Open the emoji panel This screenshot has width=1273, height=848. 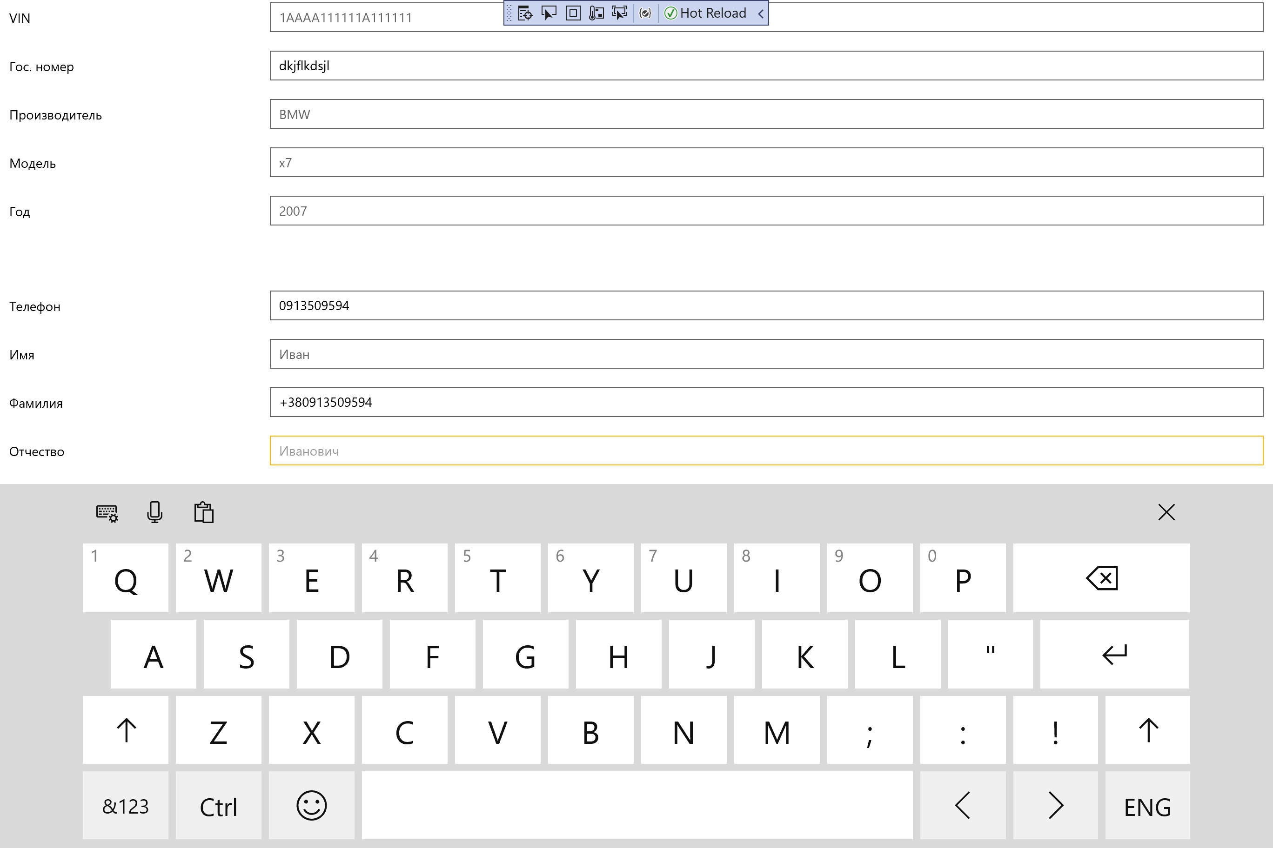point(311,805)
